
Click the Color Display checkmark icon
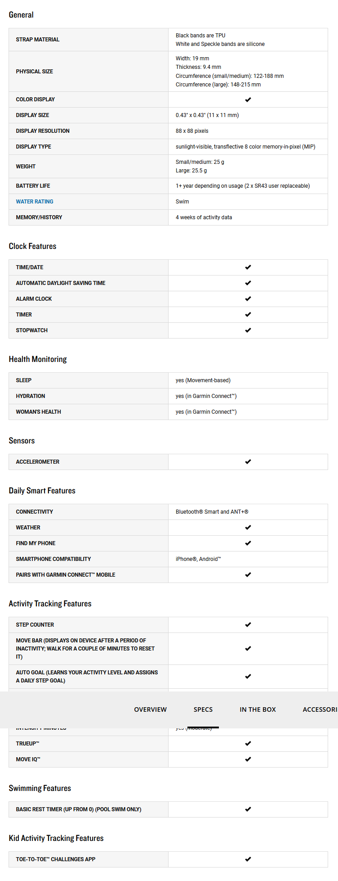coord(248,99)
